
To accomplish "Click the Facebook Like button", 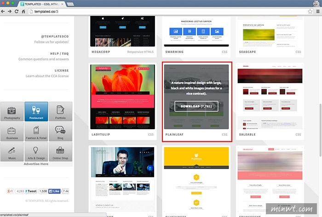I will pos(54,191).
